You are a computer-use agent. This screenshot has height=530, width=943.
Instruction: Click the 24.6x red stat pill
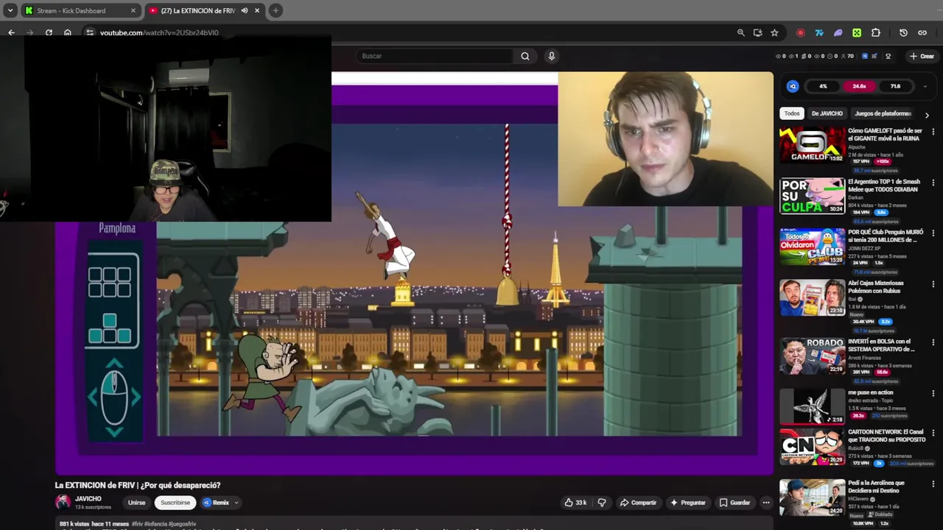pos(859,86)
